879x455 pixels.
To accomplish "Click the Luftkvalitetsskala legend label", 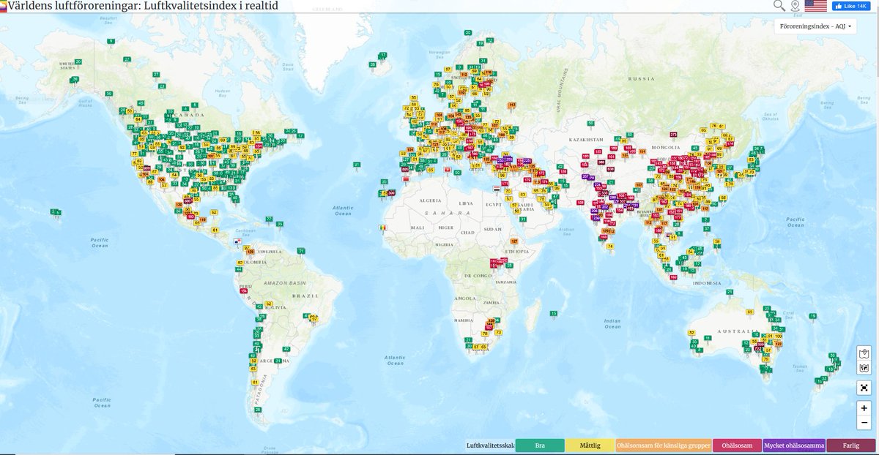I will [490, 445].
